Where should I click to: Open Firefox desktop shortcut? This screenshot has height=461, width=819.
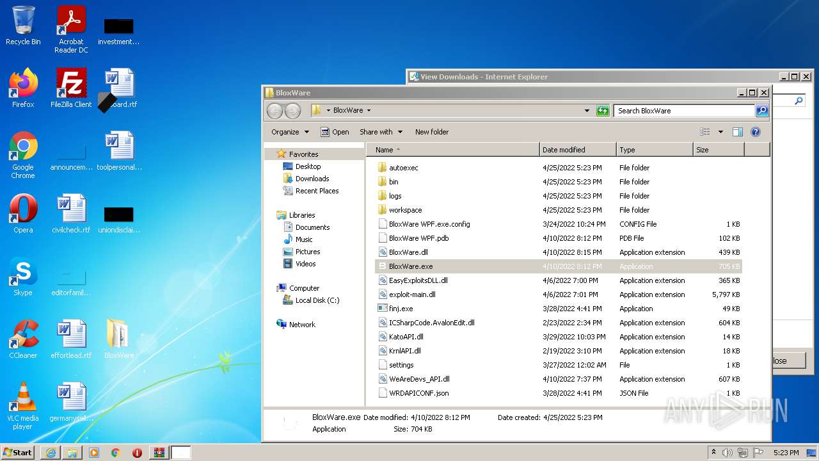(x=23, y=88)
